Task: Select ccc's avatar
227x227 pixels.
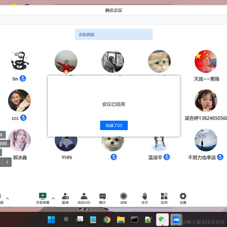Action: click(19, 101)
